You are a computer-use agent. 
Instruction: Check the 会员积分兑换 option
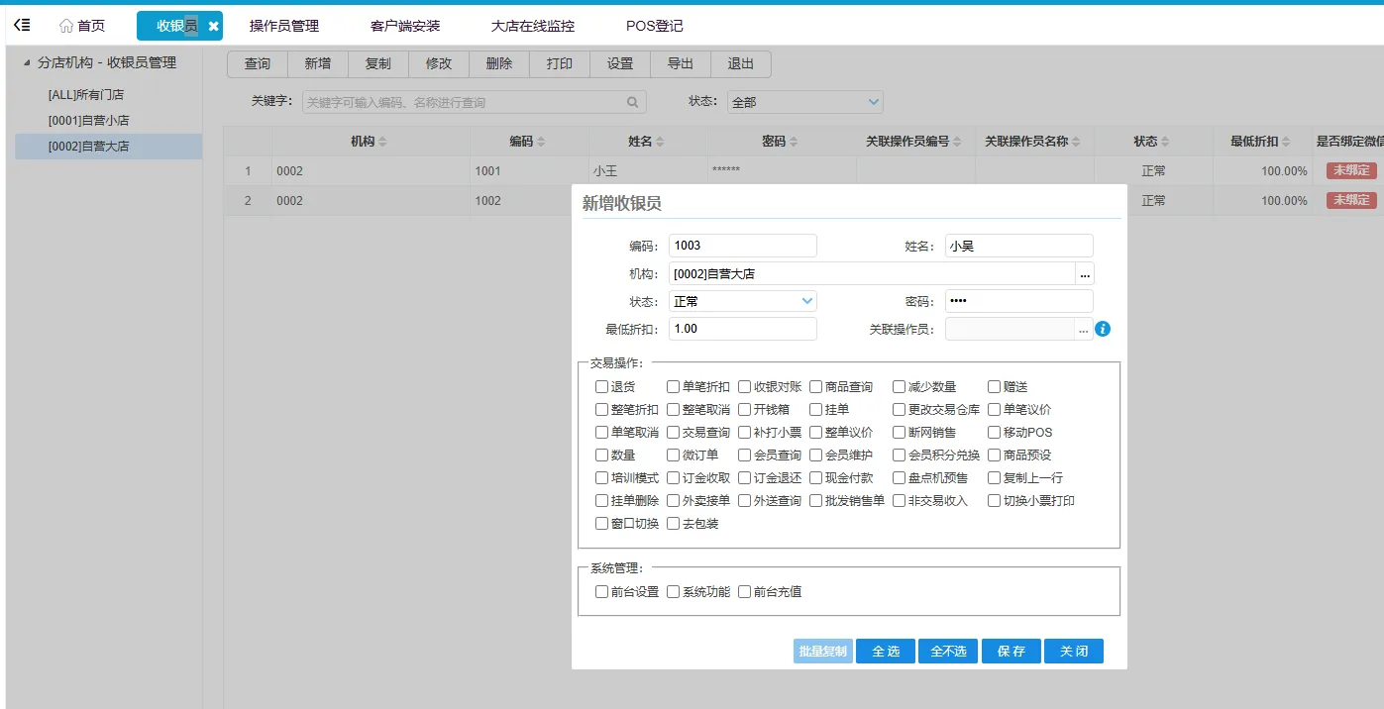(899, 456)
